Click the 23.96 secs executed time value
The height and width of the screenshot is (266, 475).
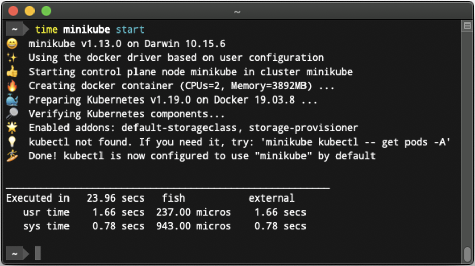tap(115, 198)
